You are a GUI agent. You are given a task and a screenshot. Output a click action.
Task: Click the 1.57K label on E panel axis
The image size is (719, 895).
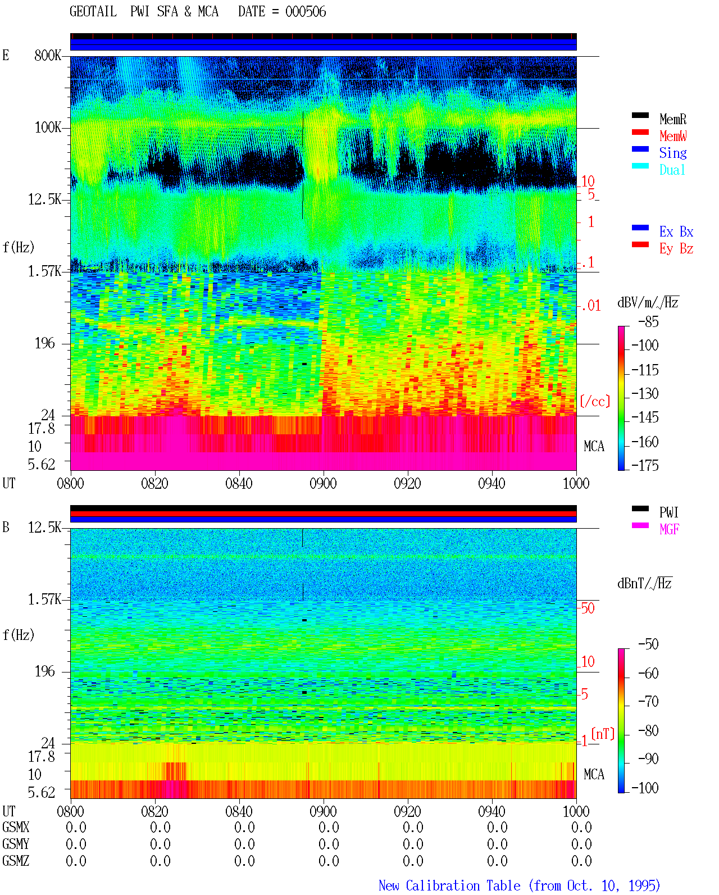pyautogui.click(x=44, y=271)
